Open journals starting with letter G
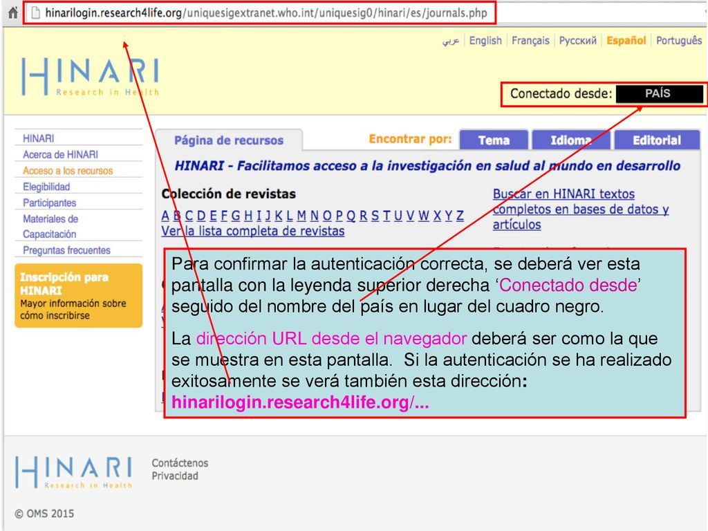Screen dimensions: 708x531 point(236,216)
